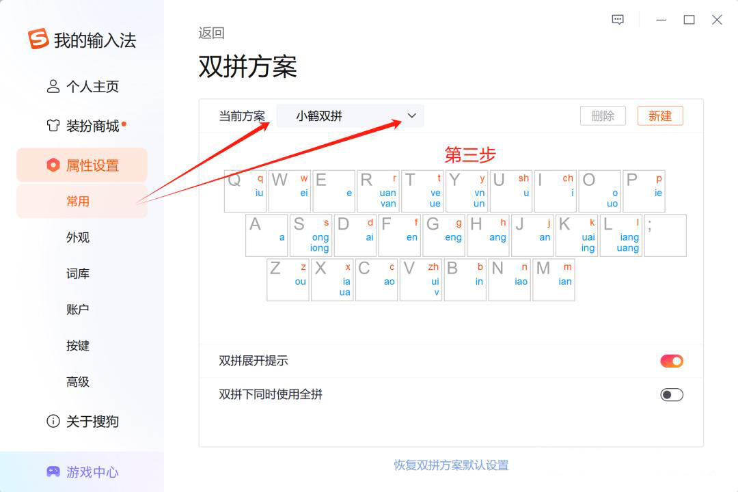738x492 pixels.
Task: Click the T key mapping ve ue
Action: point(422,191)
